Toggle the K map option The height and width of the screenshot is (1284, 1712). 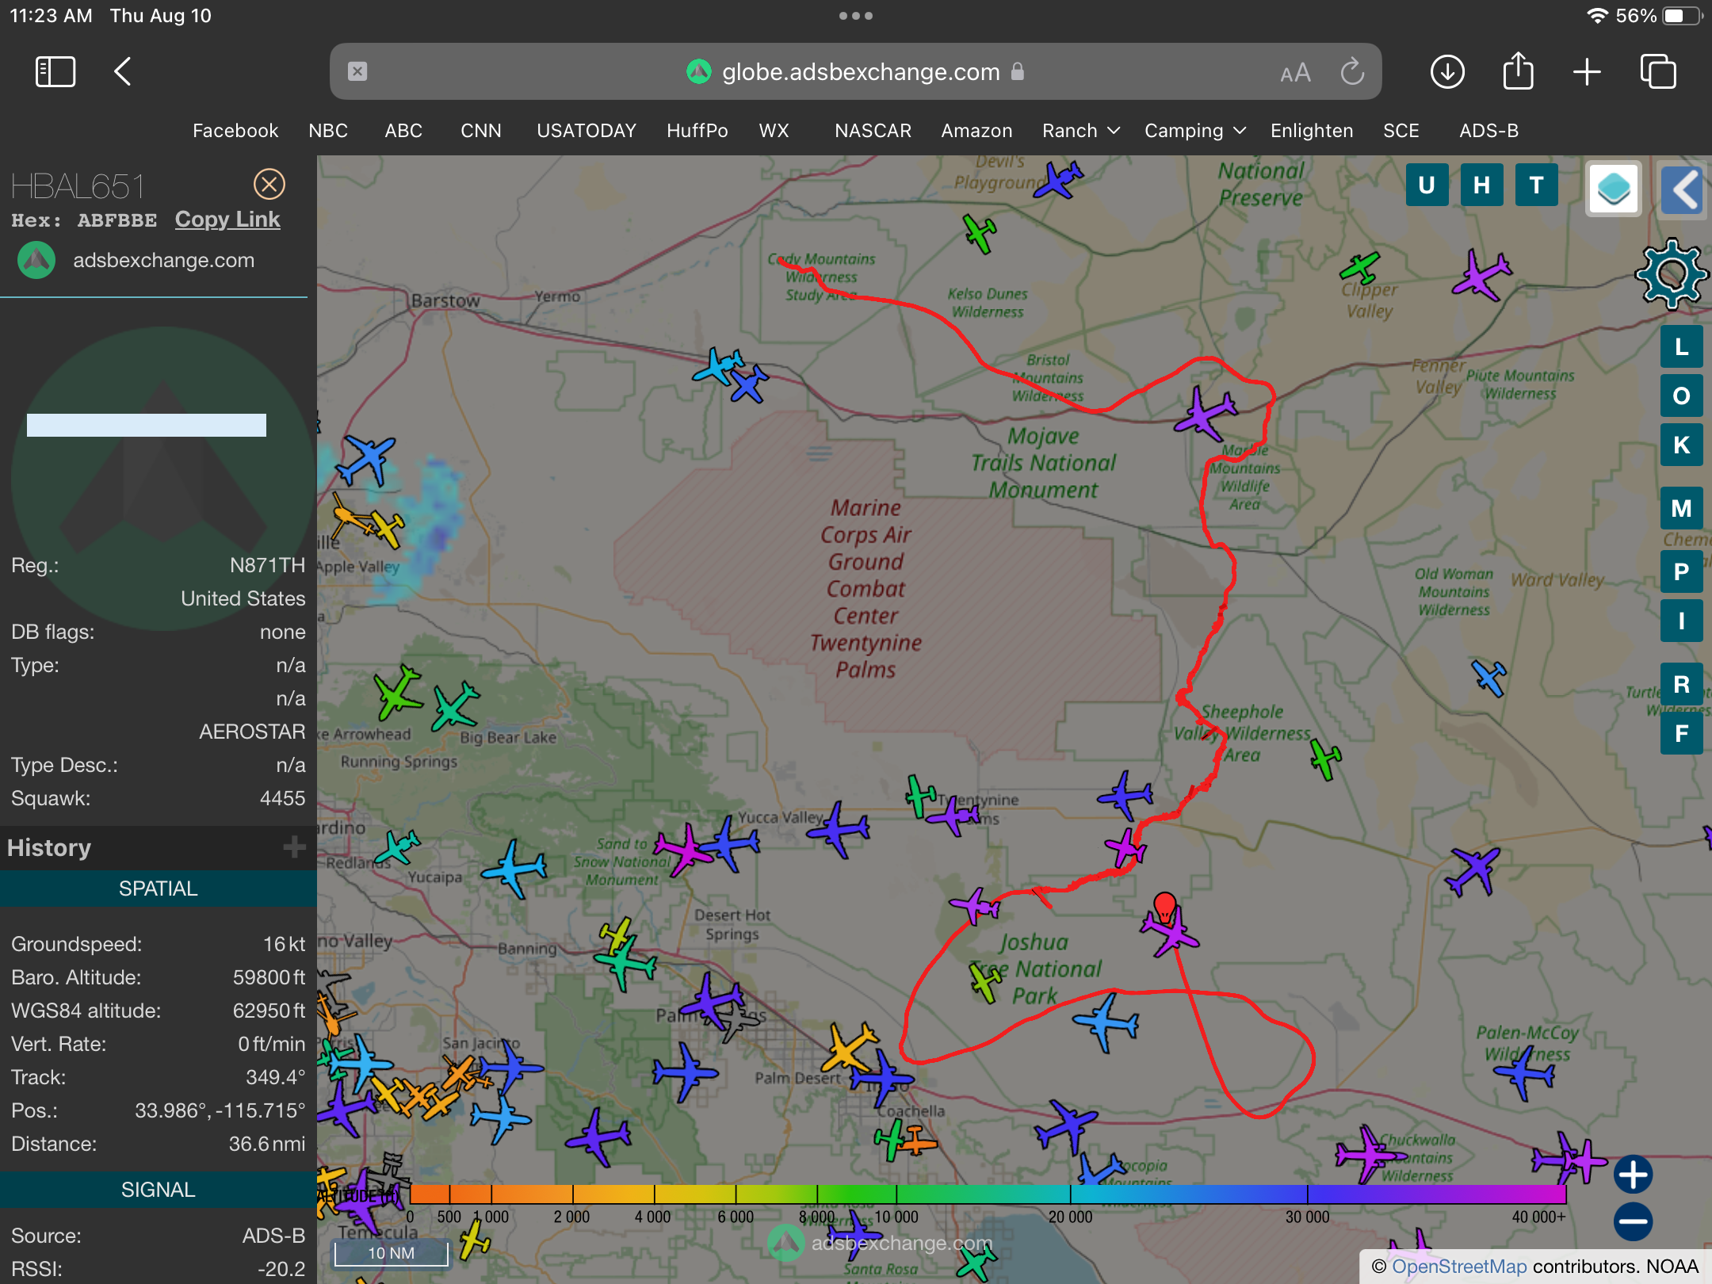1681,445
